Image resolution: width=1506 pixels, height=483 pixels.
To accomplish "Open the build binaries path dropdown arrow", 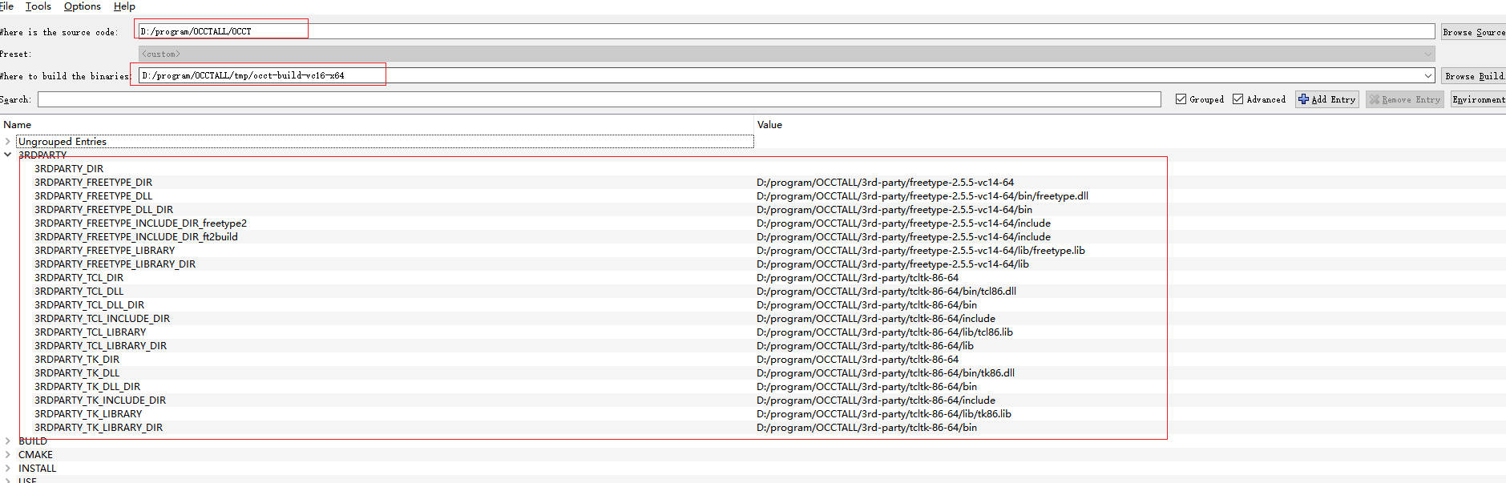I will click(1427, 76).
